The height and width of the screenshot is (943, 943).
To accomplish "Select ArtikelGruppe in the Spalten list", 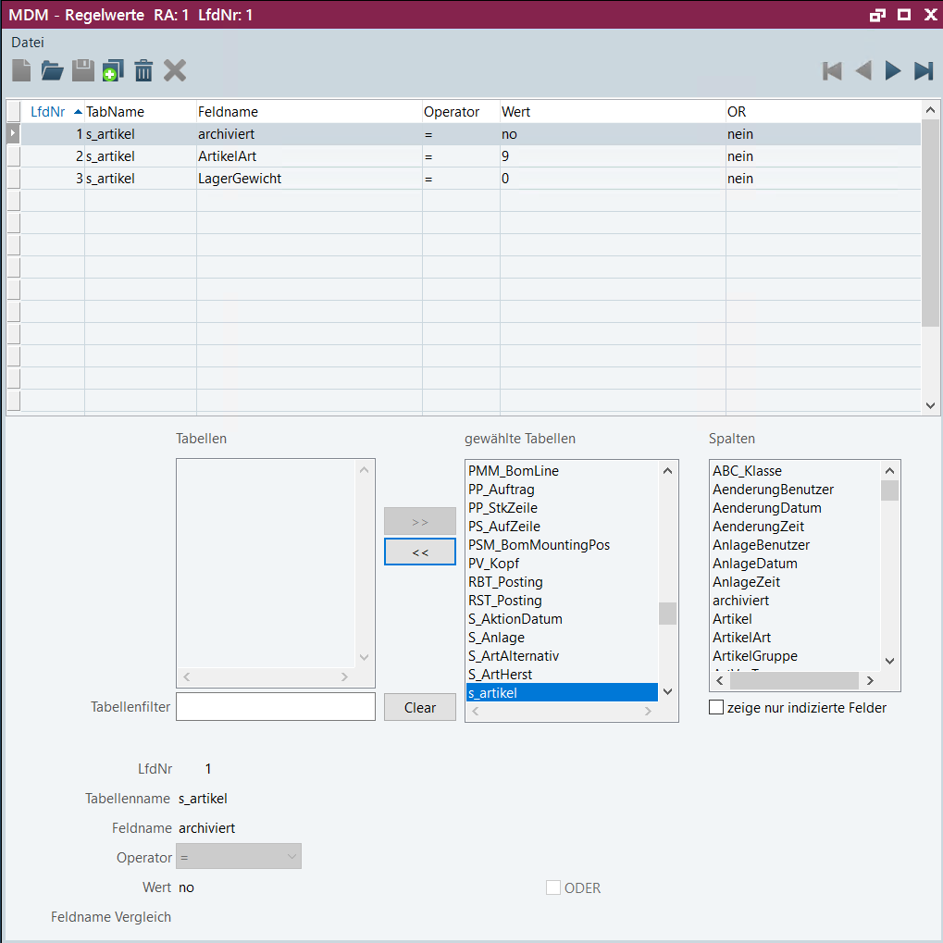I will pyautogui.click(x=754, y=656).
